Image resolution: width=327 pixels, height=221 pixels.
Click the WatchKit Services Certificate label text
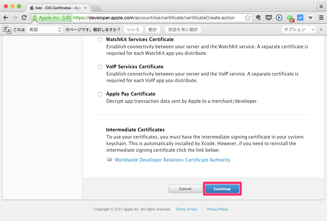tap(140, 39)
